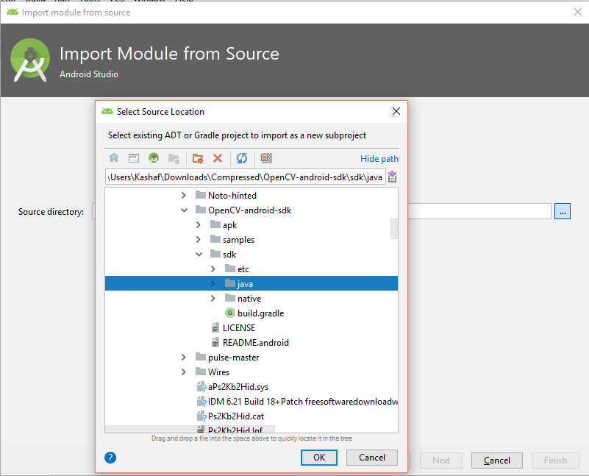This screenshot has height=476, width=589.
Task: Select the Ps2Kb2Hid.cat row
Action: point(251,416)
